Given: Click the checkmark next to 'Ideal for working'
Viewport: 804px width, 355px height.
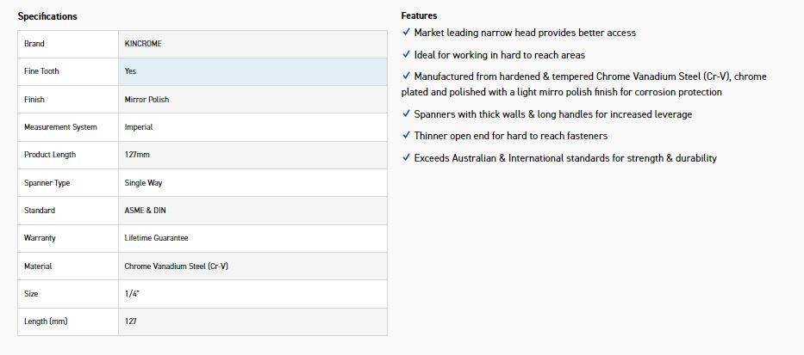Looking at the screenshot, I should coord(406,55).
